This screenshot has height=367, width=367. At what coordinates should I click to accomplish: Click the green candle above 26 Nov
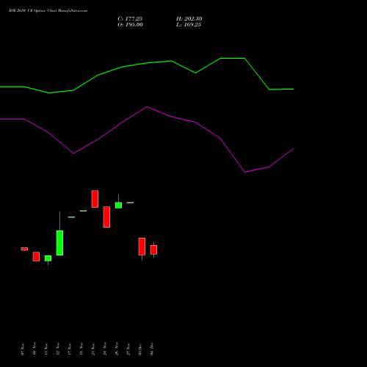[118, 205]
